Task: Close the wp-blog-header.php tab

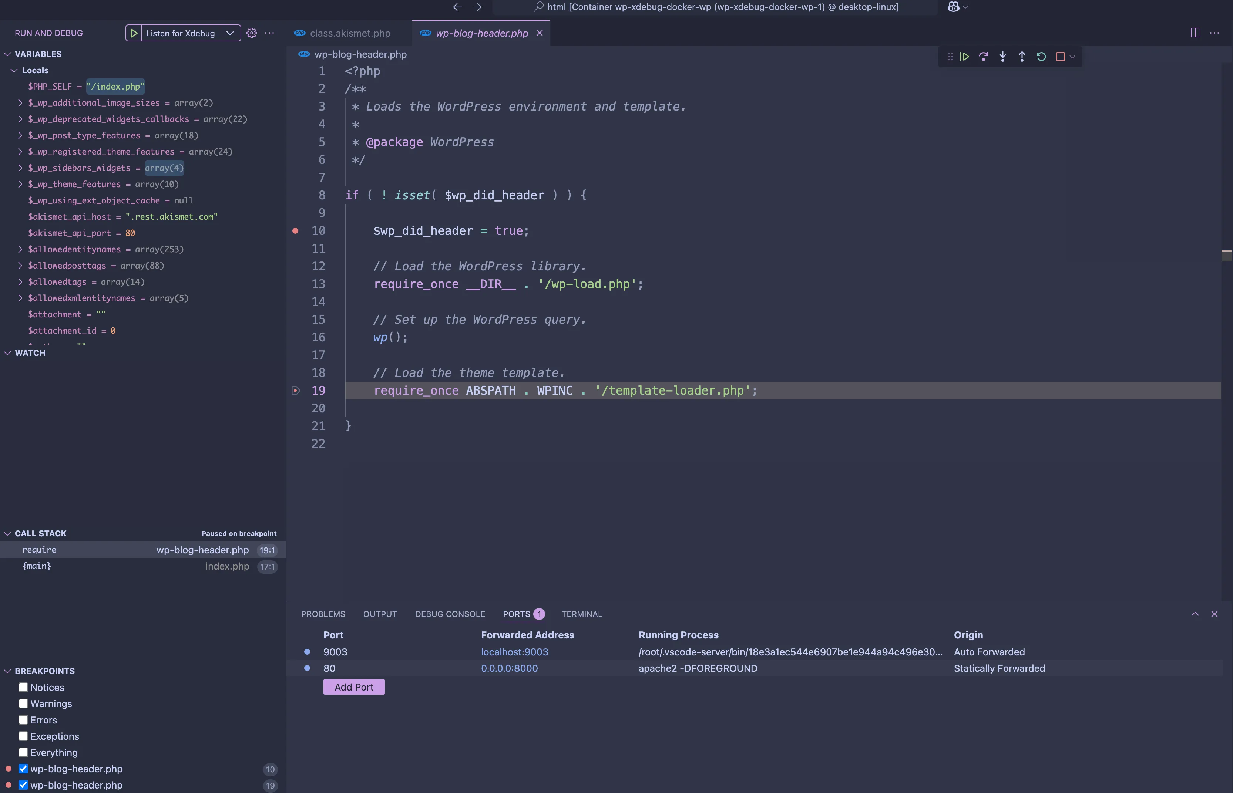Action: 539,33
